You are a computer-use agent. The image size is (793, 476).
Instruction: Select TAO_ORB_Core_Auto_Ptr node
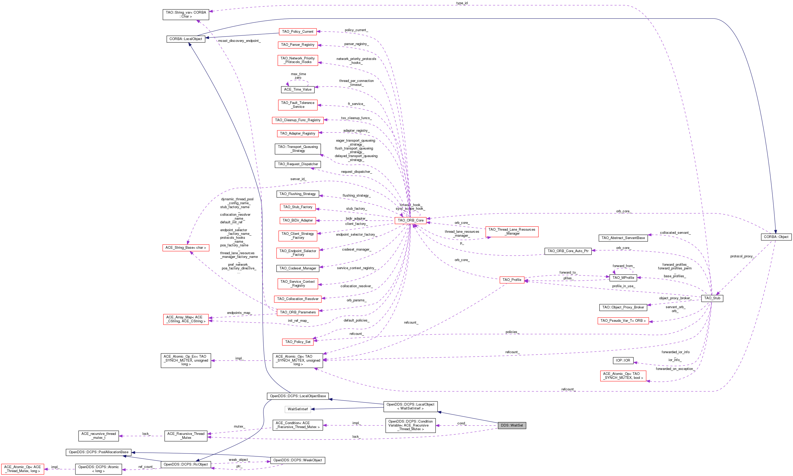(568, 251)
